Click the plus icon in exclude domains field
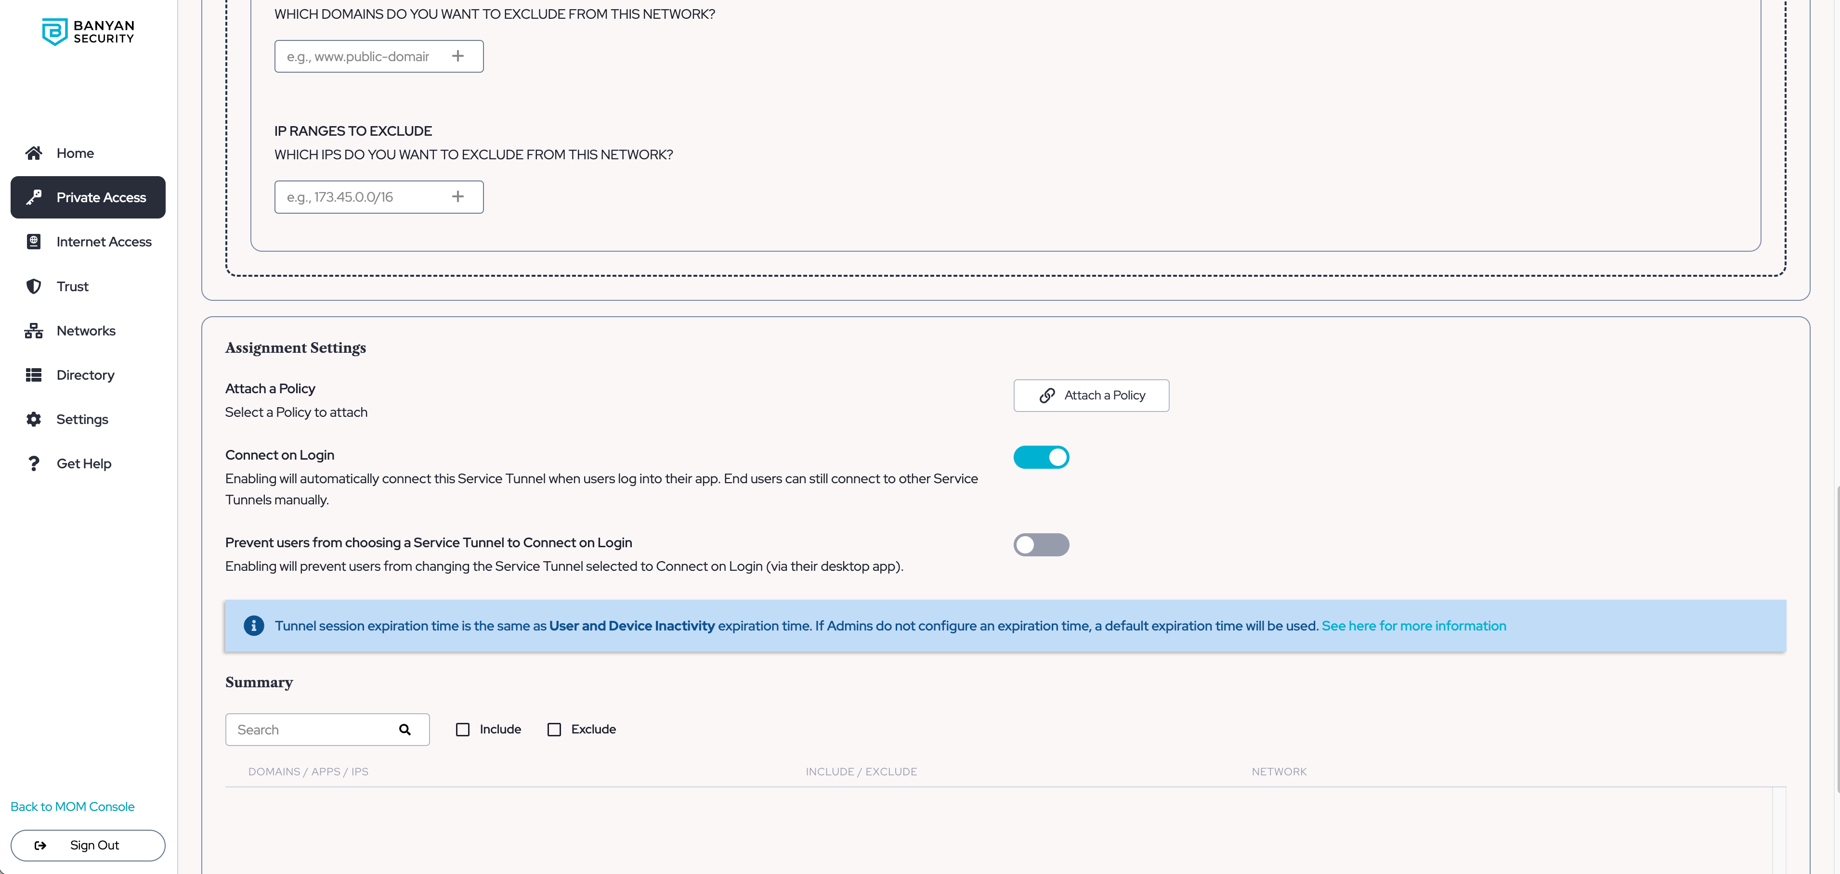The width and height of the screenshot is (1840, 874). coord(458,56)
